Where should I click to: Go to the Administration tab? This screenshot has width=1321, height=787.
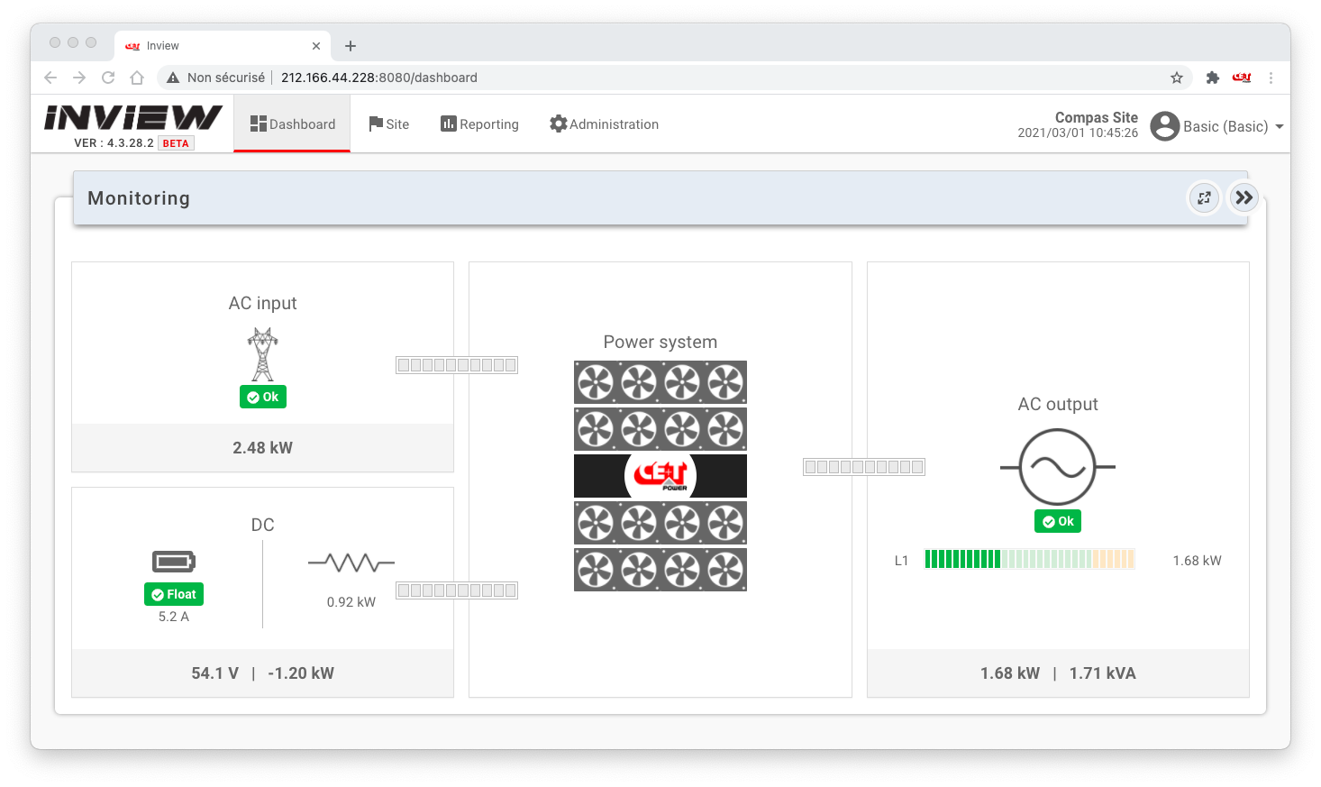point(604,124)
